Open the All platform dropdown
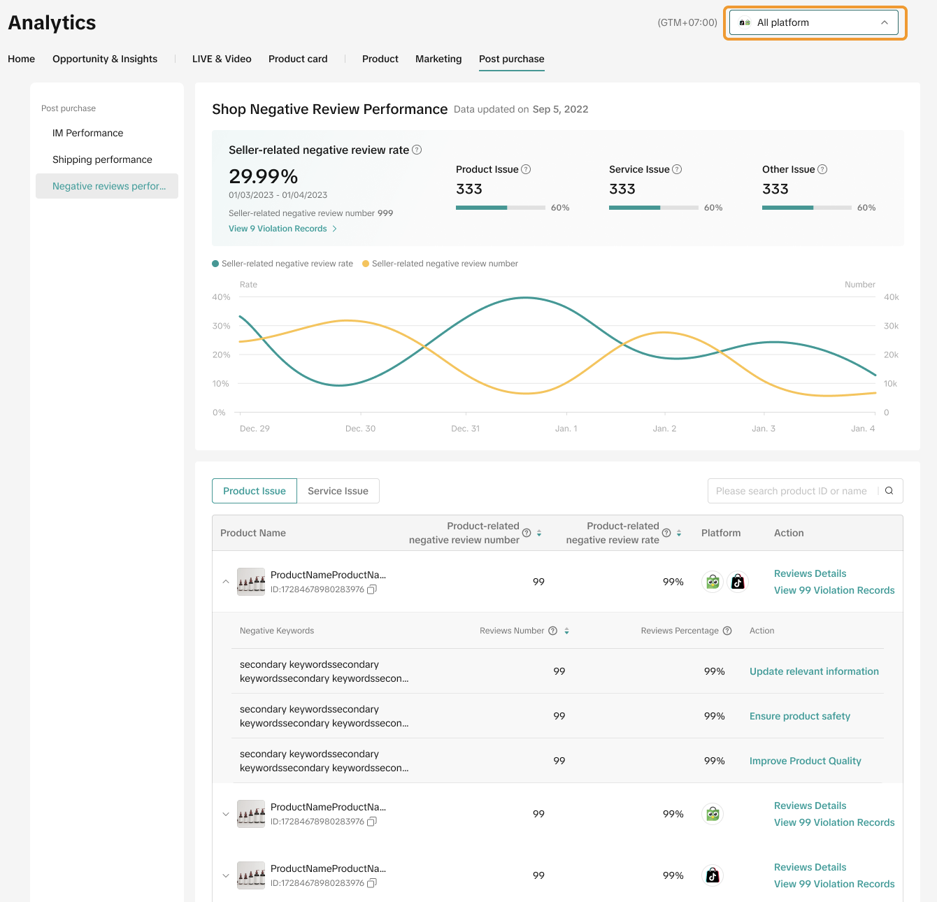 click(x=813, y=22)
